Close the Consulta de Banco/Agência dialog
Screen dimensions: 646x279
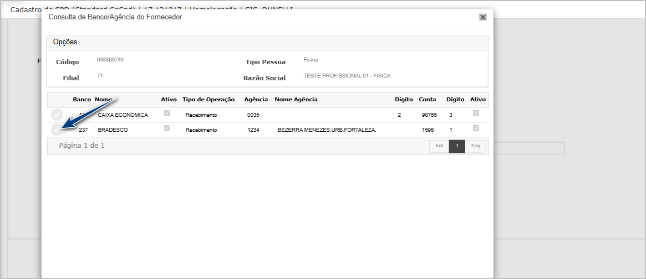point(482,17)
